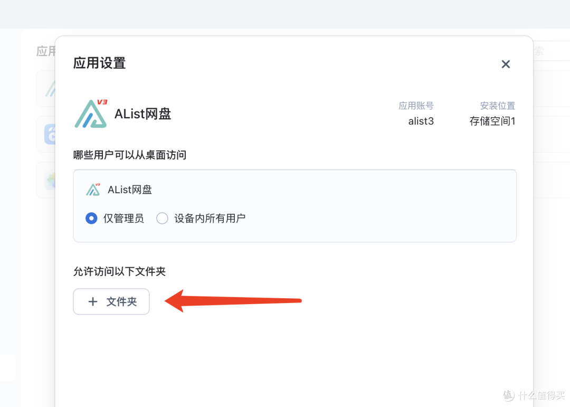Click the colorful app icon in background list
Screen dimensions: 570x407
[51, 180]
